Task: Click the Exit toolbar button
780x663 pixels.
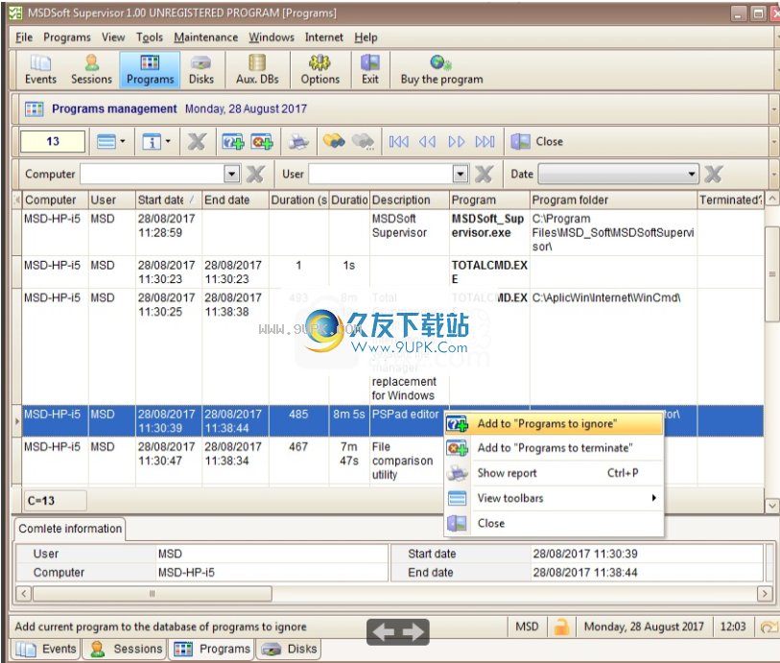Action: (369, 70)
